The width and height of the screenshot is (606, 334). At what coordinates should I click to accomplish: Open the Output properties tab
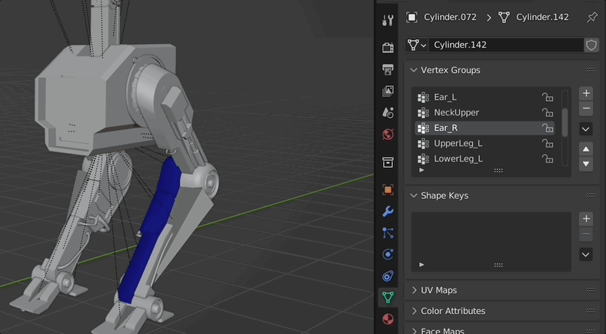(388, 69)
